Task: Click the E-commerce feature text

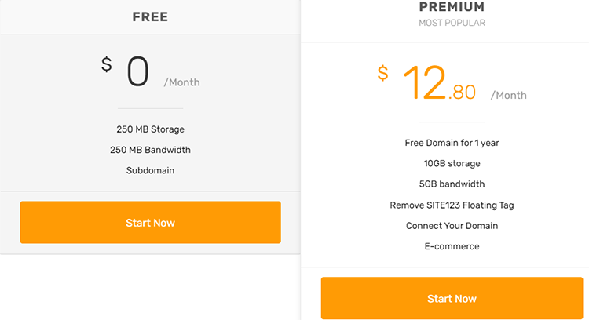Action: [452, 246]
